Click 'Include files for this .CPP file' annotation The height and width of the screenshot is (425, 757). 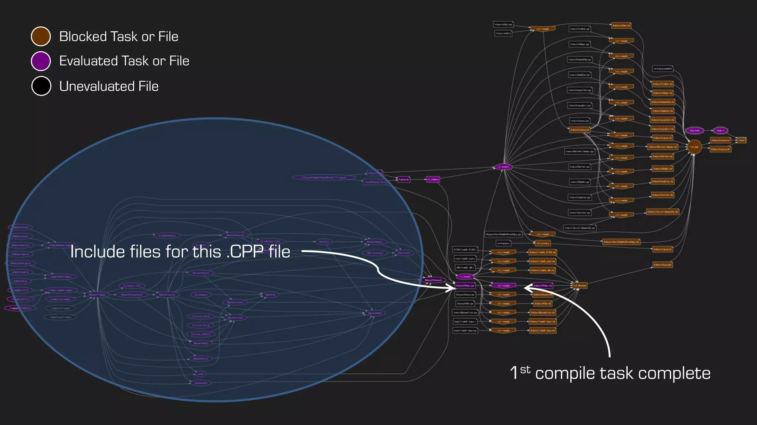click(180, 252)
